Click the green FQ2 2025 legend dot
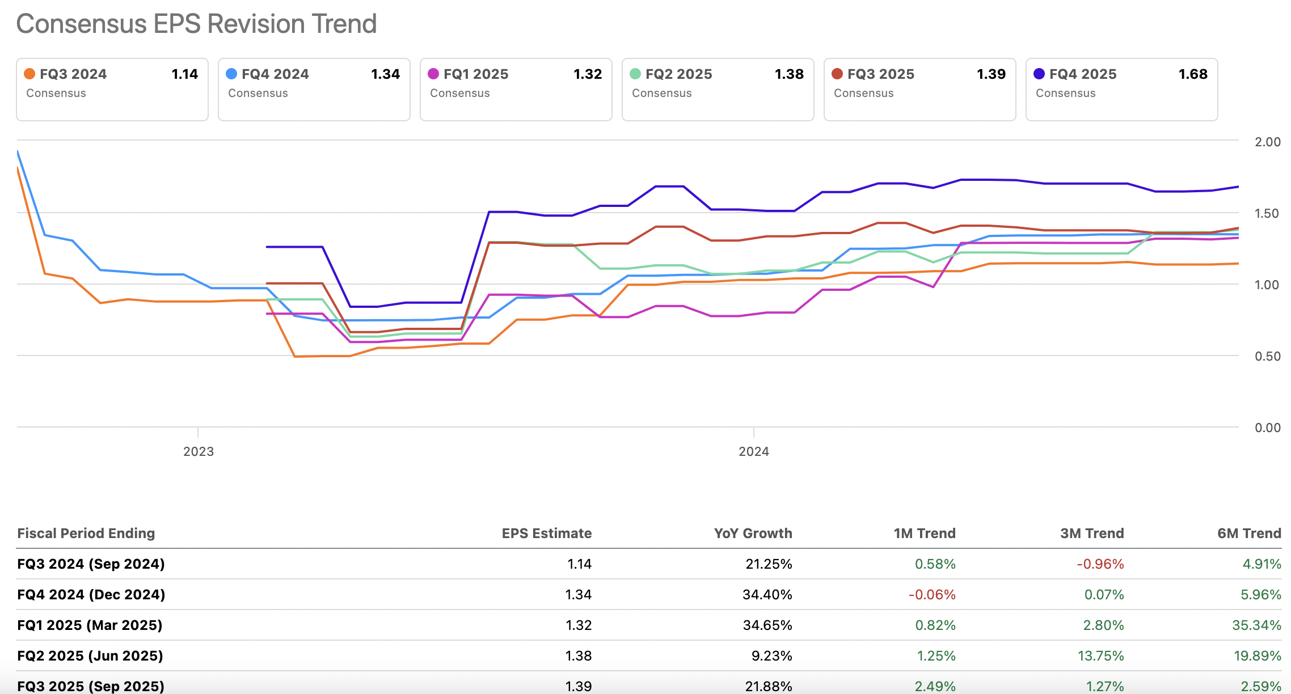The image size is (1291, 694). click(635, 74)
